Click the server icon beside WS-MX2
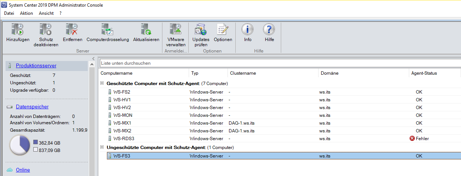This screenshot has height=176, width=461. pos(110,131)
